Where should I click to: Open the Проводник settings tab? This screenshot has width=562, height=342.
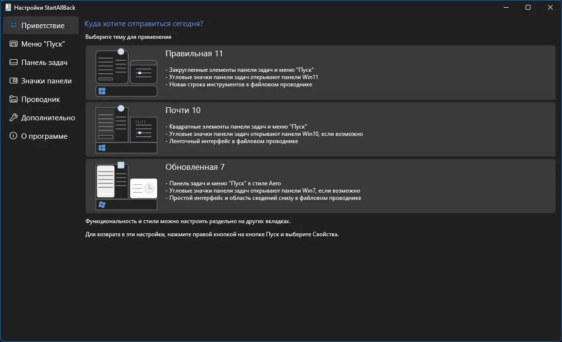[x=41, y=99]
